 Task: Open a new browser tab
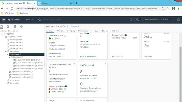(x=76, y=3)
